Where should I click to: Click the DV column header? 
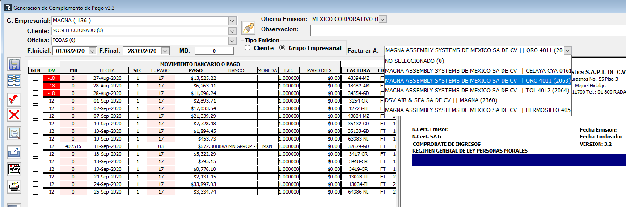point(52,70)
